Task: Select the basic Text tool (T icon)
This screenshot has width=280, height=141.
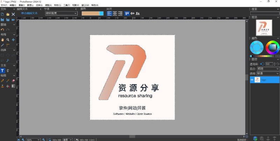Action: [x=2, y=71]
